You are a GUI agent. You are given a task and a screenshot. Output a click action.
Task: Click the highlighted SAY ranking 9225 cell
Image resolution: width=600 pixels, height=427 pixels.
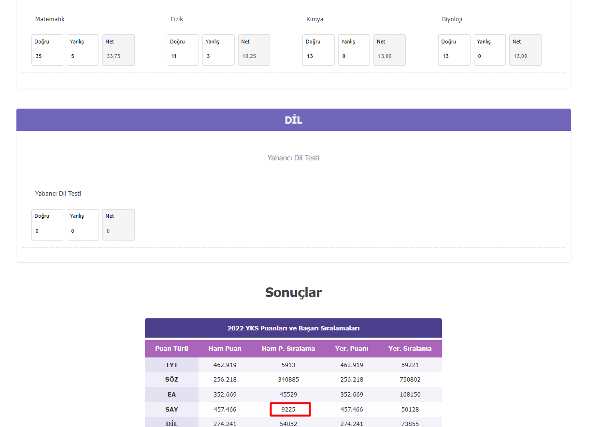[x=290, y=409]
